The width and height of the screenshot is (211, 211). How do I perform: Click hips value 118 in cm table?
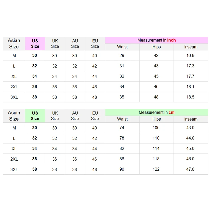pos(156,159)
